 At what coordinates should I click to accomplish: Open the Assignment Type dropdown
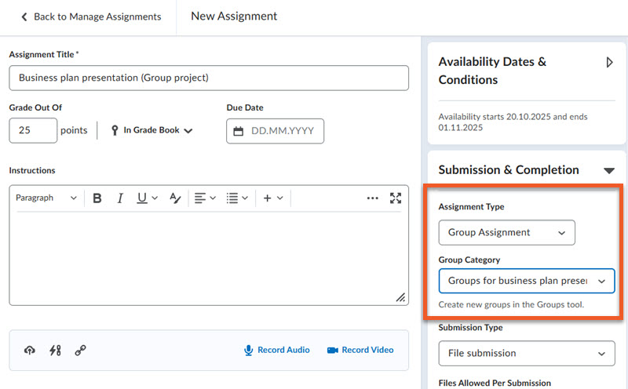[506, 233]
